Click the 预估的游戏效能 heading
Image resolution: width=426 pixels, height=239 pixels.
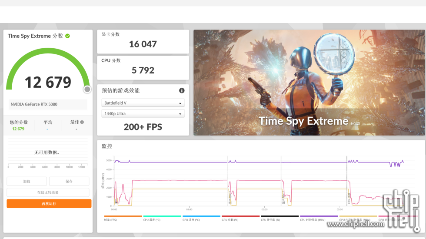click(121, 90)
